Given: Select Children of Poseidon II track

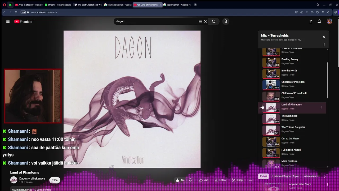Looking at the screenshot, I should click(x=293, y=96).
